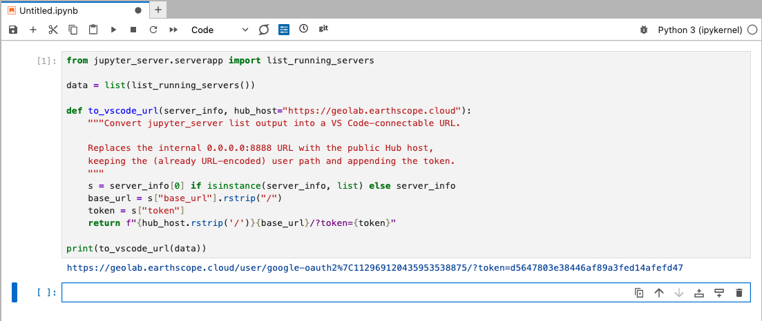Viewport: 762px width, 321px height.
Task: Click the docstring line starting 'Replaces the internal'
Action: (x=260, y=148)
